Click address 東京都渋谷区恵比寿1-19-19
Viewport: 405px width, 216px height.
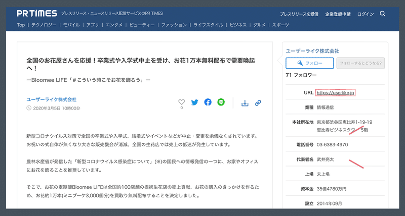point(345,122)
